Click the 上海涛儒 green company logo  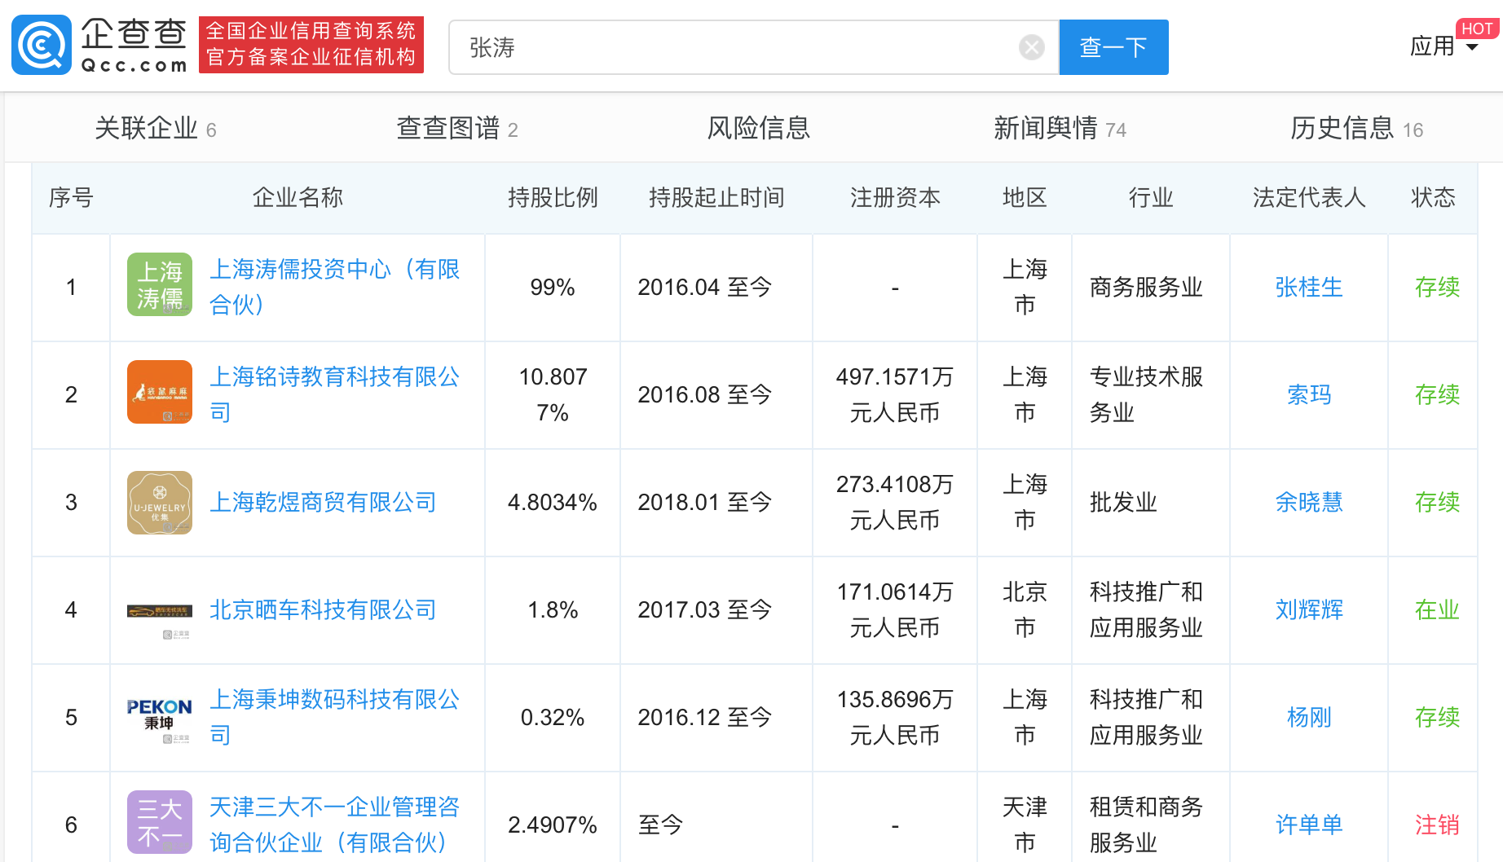[160, 284]
